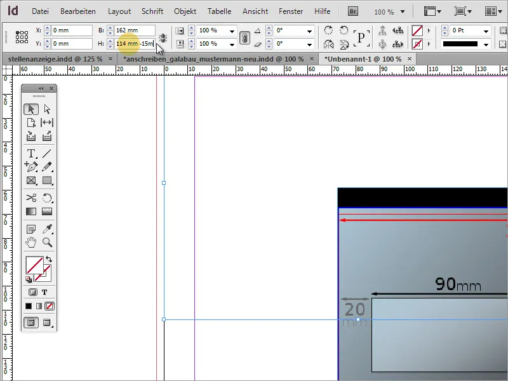The height and width of the screenshot is (381, 508).
Task: Switch to Preview view mode
Action: coord(47,323)
